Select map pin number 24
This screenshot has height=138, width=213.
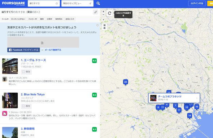(x=126, y=82)
